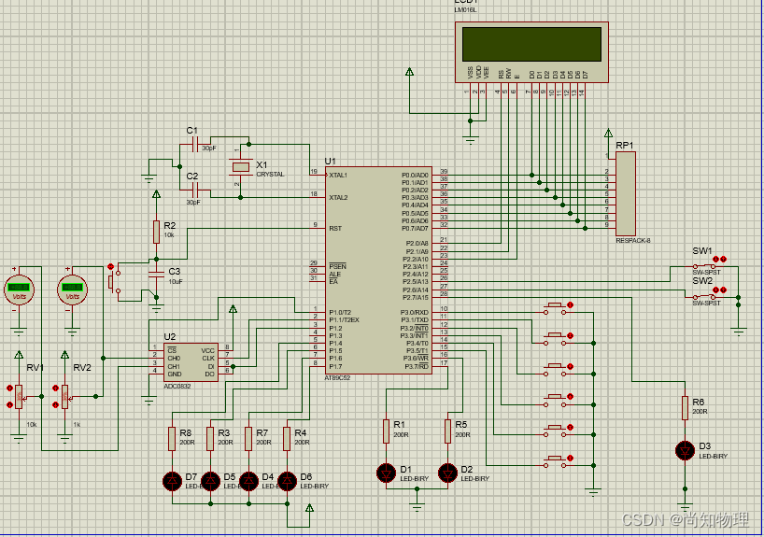Select the DC voltmeter above RV2

point(72,290)
